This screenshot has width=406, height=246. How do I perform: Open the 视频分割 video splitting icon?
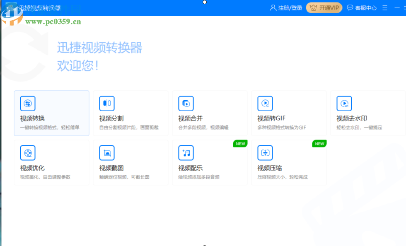tap(106, 104)
